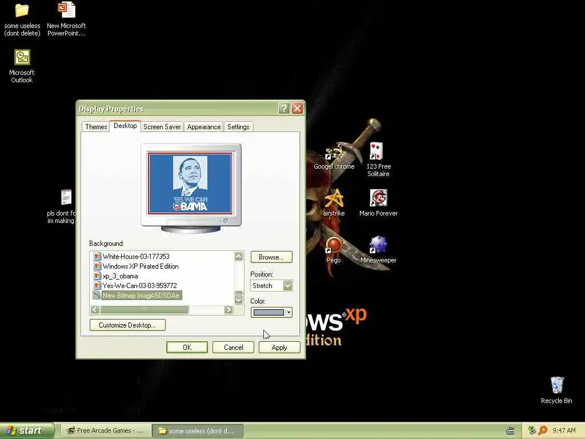The width and height of the screenshot is (585, 439).
Task: Click the background list scroll right arrow
Action: [229, 309]
